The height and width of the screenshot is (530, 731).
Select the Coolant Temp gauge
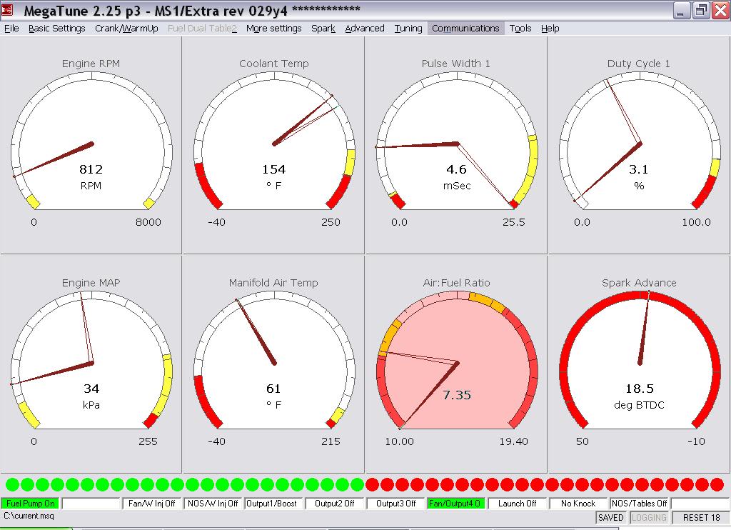click(273, 145)
